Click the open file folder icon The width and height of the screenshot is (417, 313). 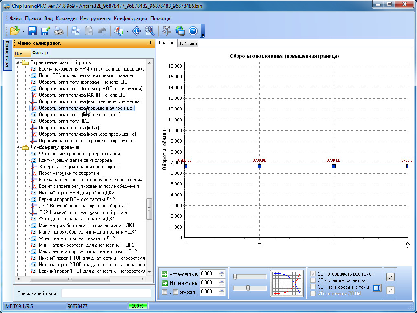click(x=14, y=31)
